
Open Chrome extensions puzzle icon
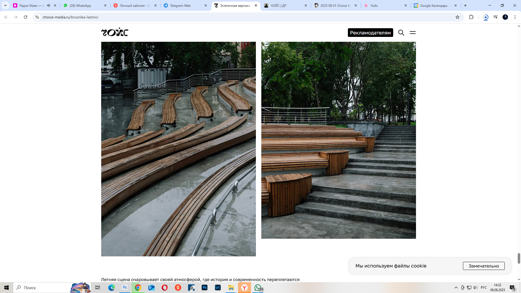[x=471, y=17]
